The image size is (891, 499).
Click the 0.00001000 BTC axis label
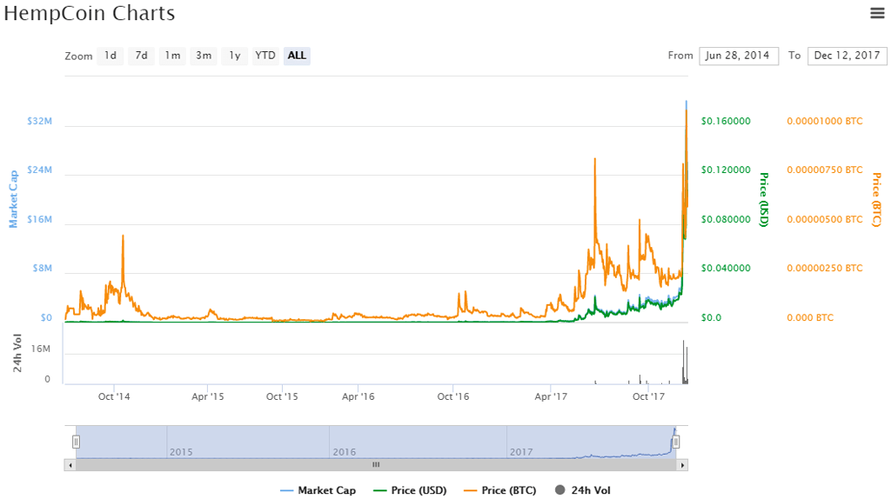825,121
